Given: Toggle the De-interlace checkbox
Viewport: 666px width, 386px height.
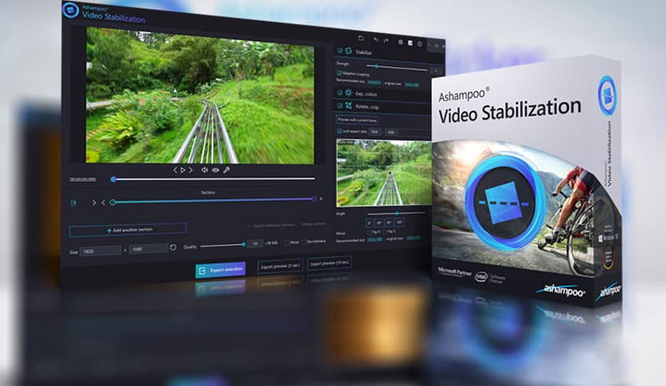Looking at the screenshot, I should pyautogui.click(x=304, y=242).
